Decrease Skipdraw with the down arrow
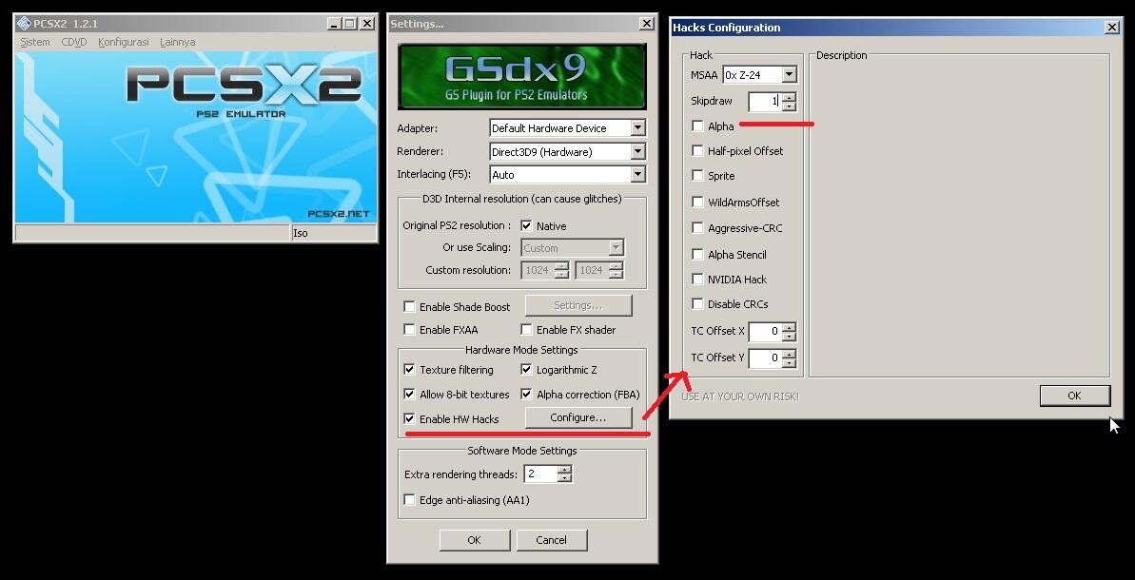This screenshot has height=580, width=1135. coord(789,106)
